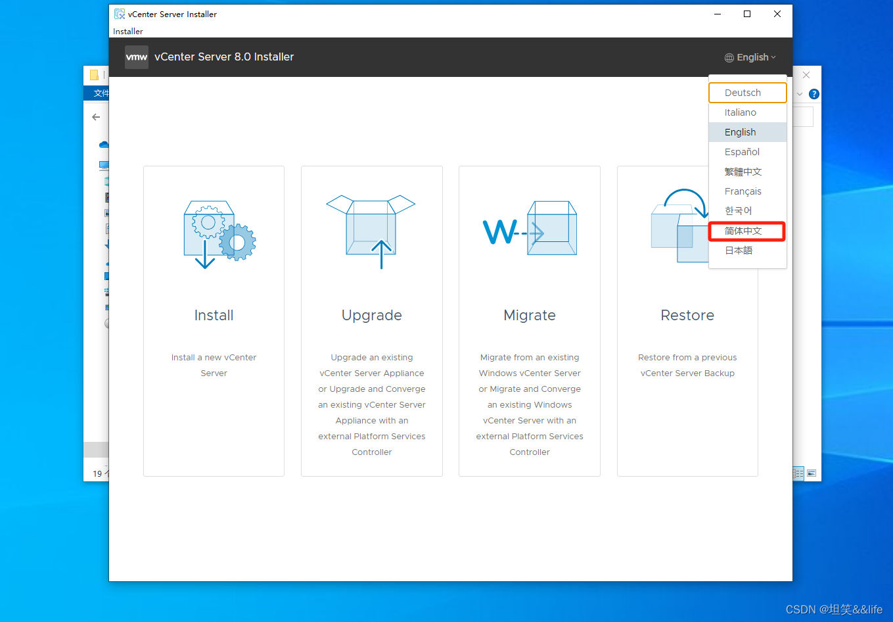Viewport: 893px width, 622px height.
Task: Click the Restore cube icon
Action: click(679, 226)
